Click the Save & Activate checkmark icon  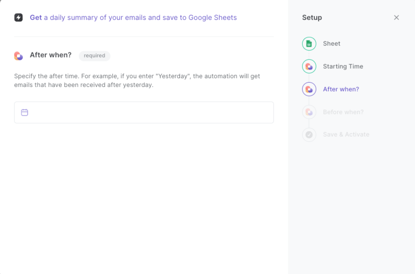pos(309,135)
